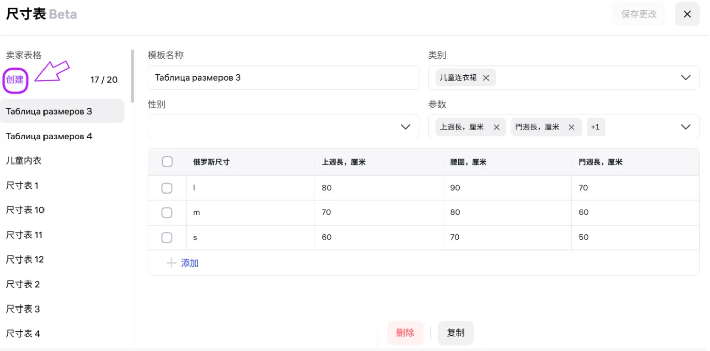Remove the 儿童连衣裙 category tag

click(486, 78)
